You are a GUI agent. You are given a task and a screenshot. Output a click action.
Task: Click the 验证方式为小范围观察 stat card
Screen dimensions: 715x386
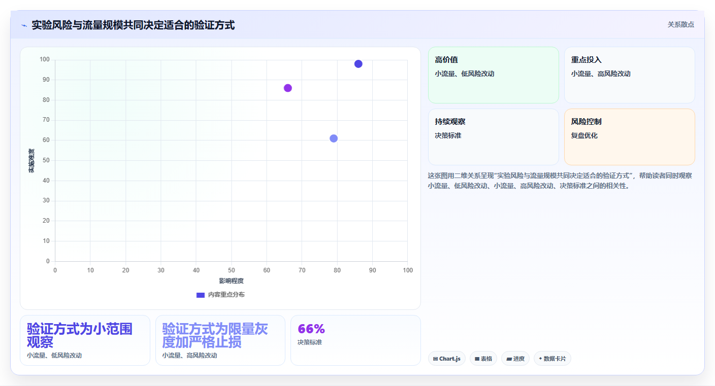point(85,340)
